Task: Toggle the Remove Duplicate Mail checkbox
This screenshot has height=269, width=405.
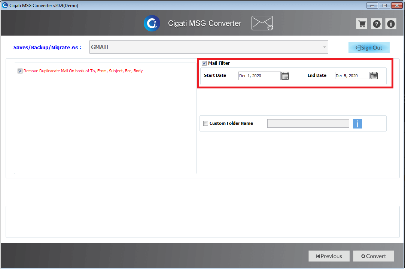Action: tap(20, 71)
